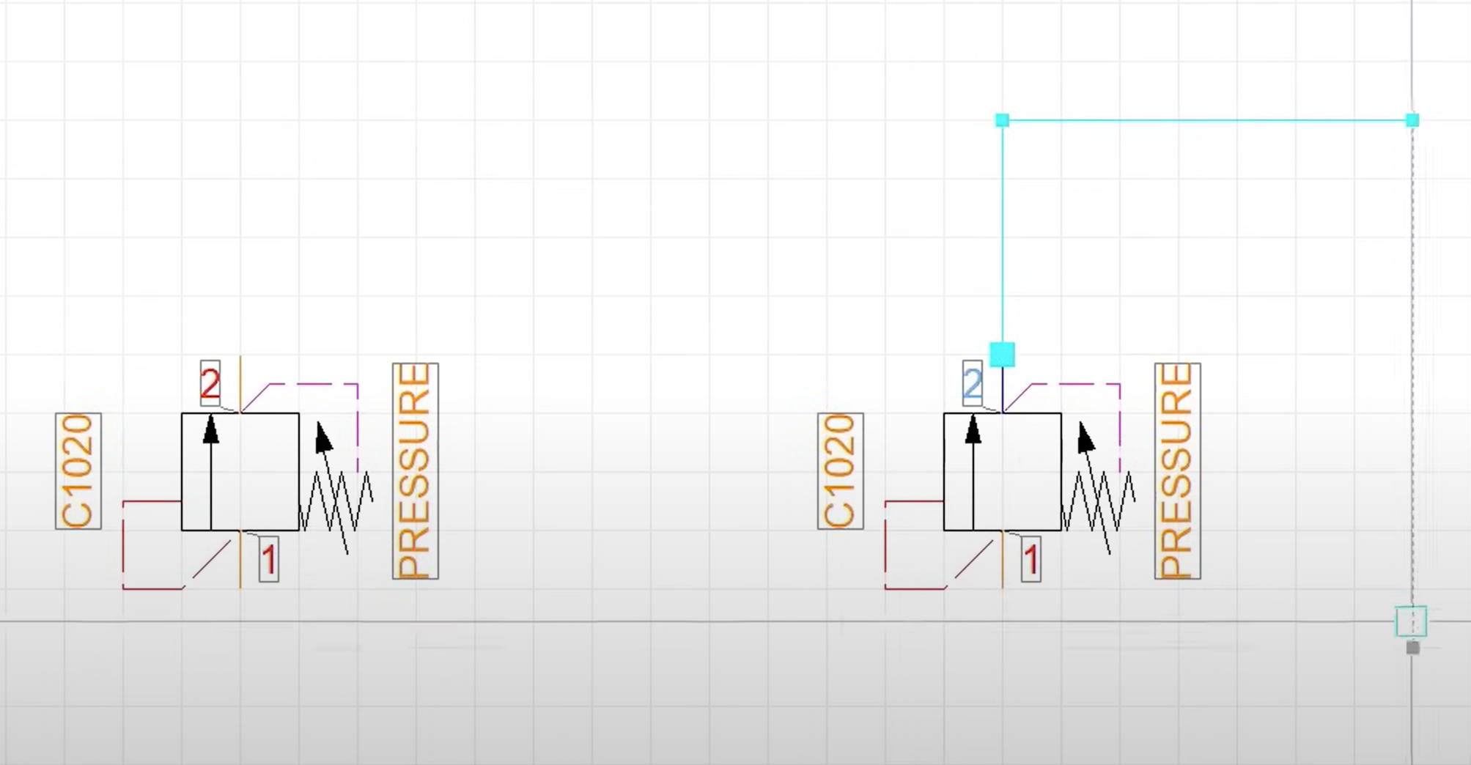1471x765 pixels.
Task: Click the cyan square snap marker at junction
Action: tap(1411, 621)
